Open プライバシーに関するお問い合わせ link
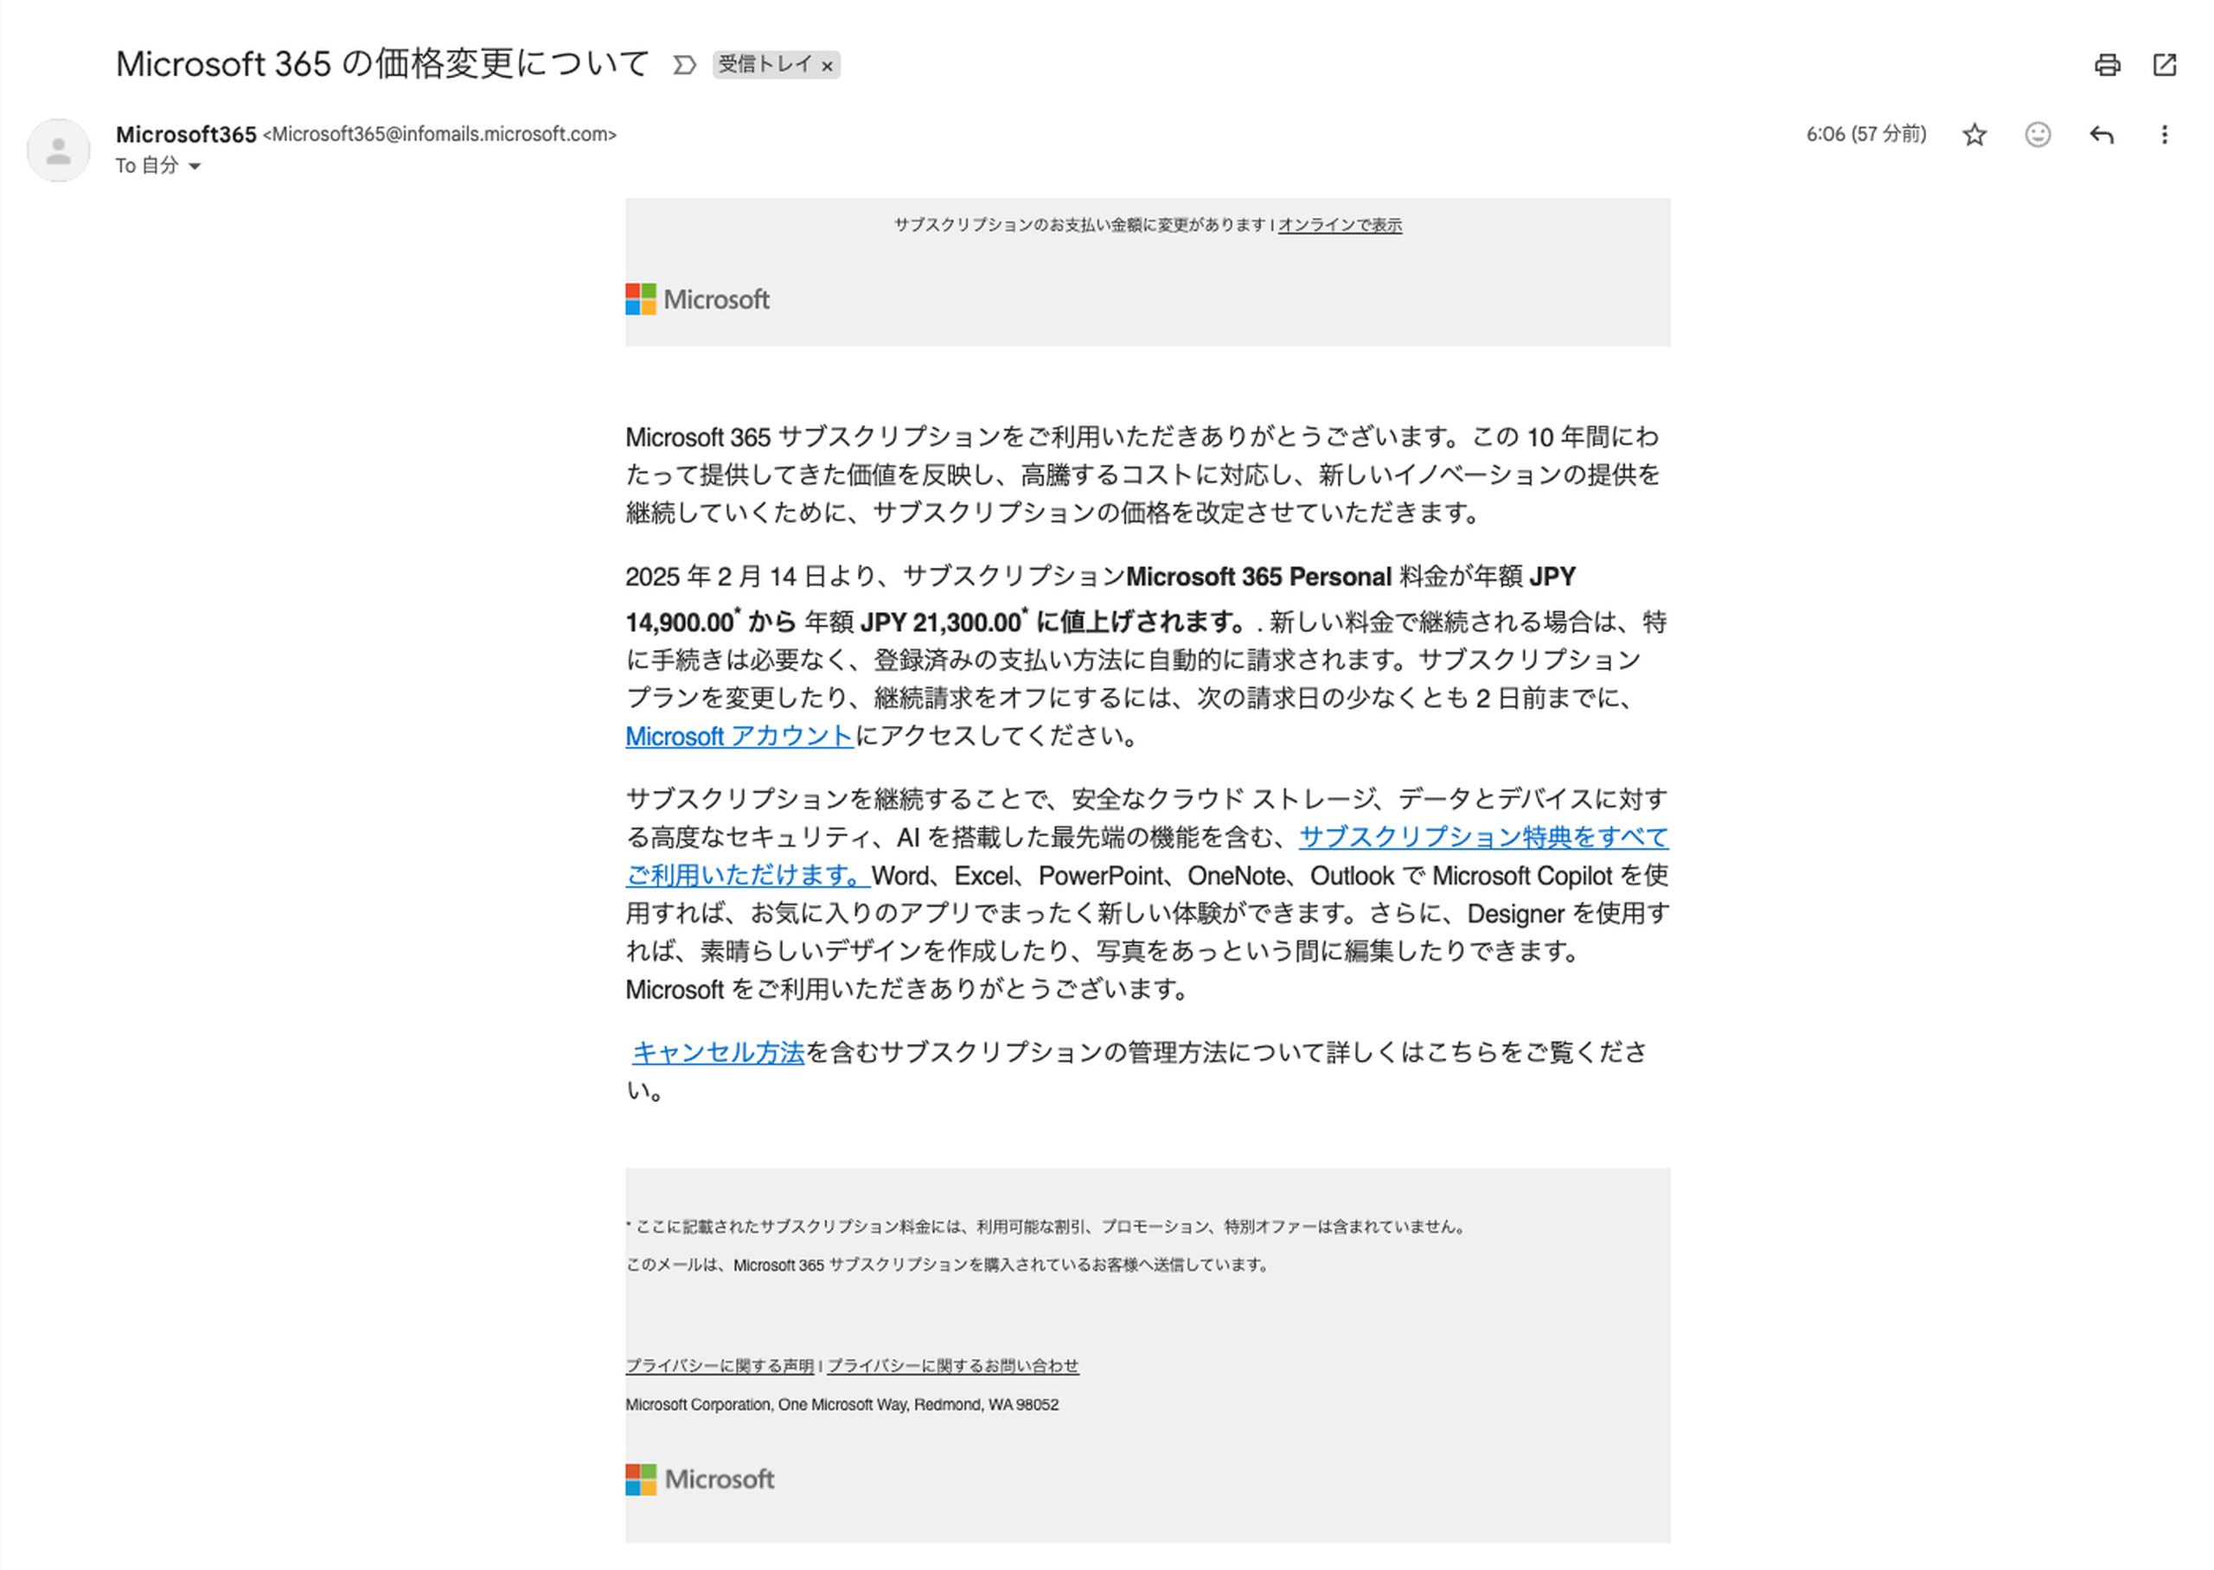 point(952,1366)
